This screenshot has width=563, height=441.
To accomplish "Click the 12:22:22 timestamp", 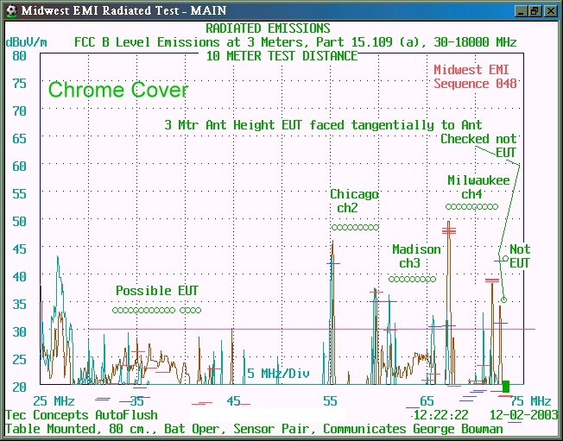I will pyautogui.click(x=440, y=414).
